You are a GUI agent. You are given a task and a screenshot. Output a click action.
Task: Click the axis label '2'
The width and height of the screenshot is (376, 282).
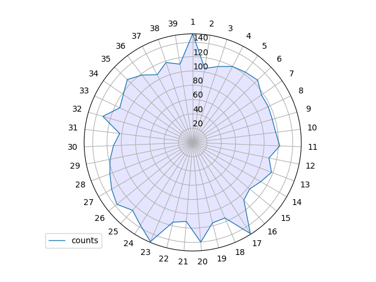coord(211,23)
